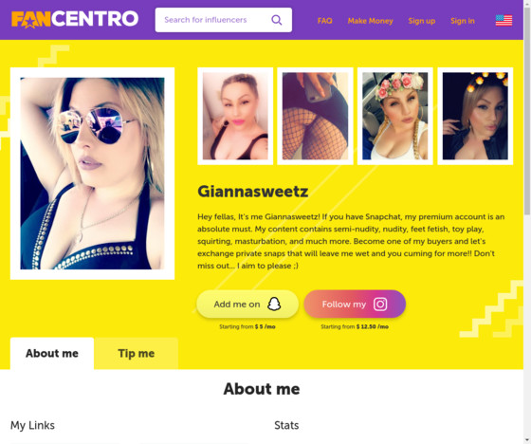
Task: Open the first thumbnail with pink lips
Action: coord(235,116)
